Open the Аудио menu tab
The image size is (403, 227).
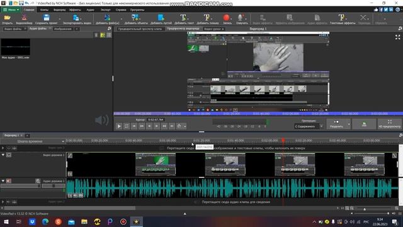click(90, 10)
